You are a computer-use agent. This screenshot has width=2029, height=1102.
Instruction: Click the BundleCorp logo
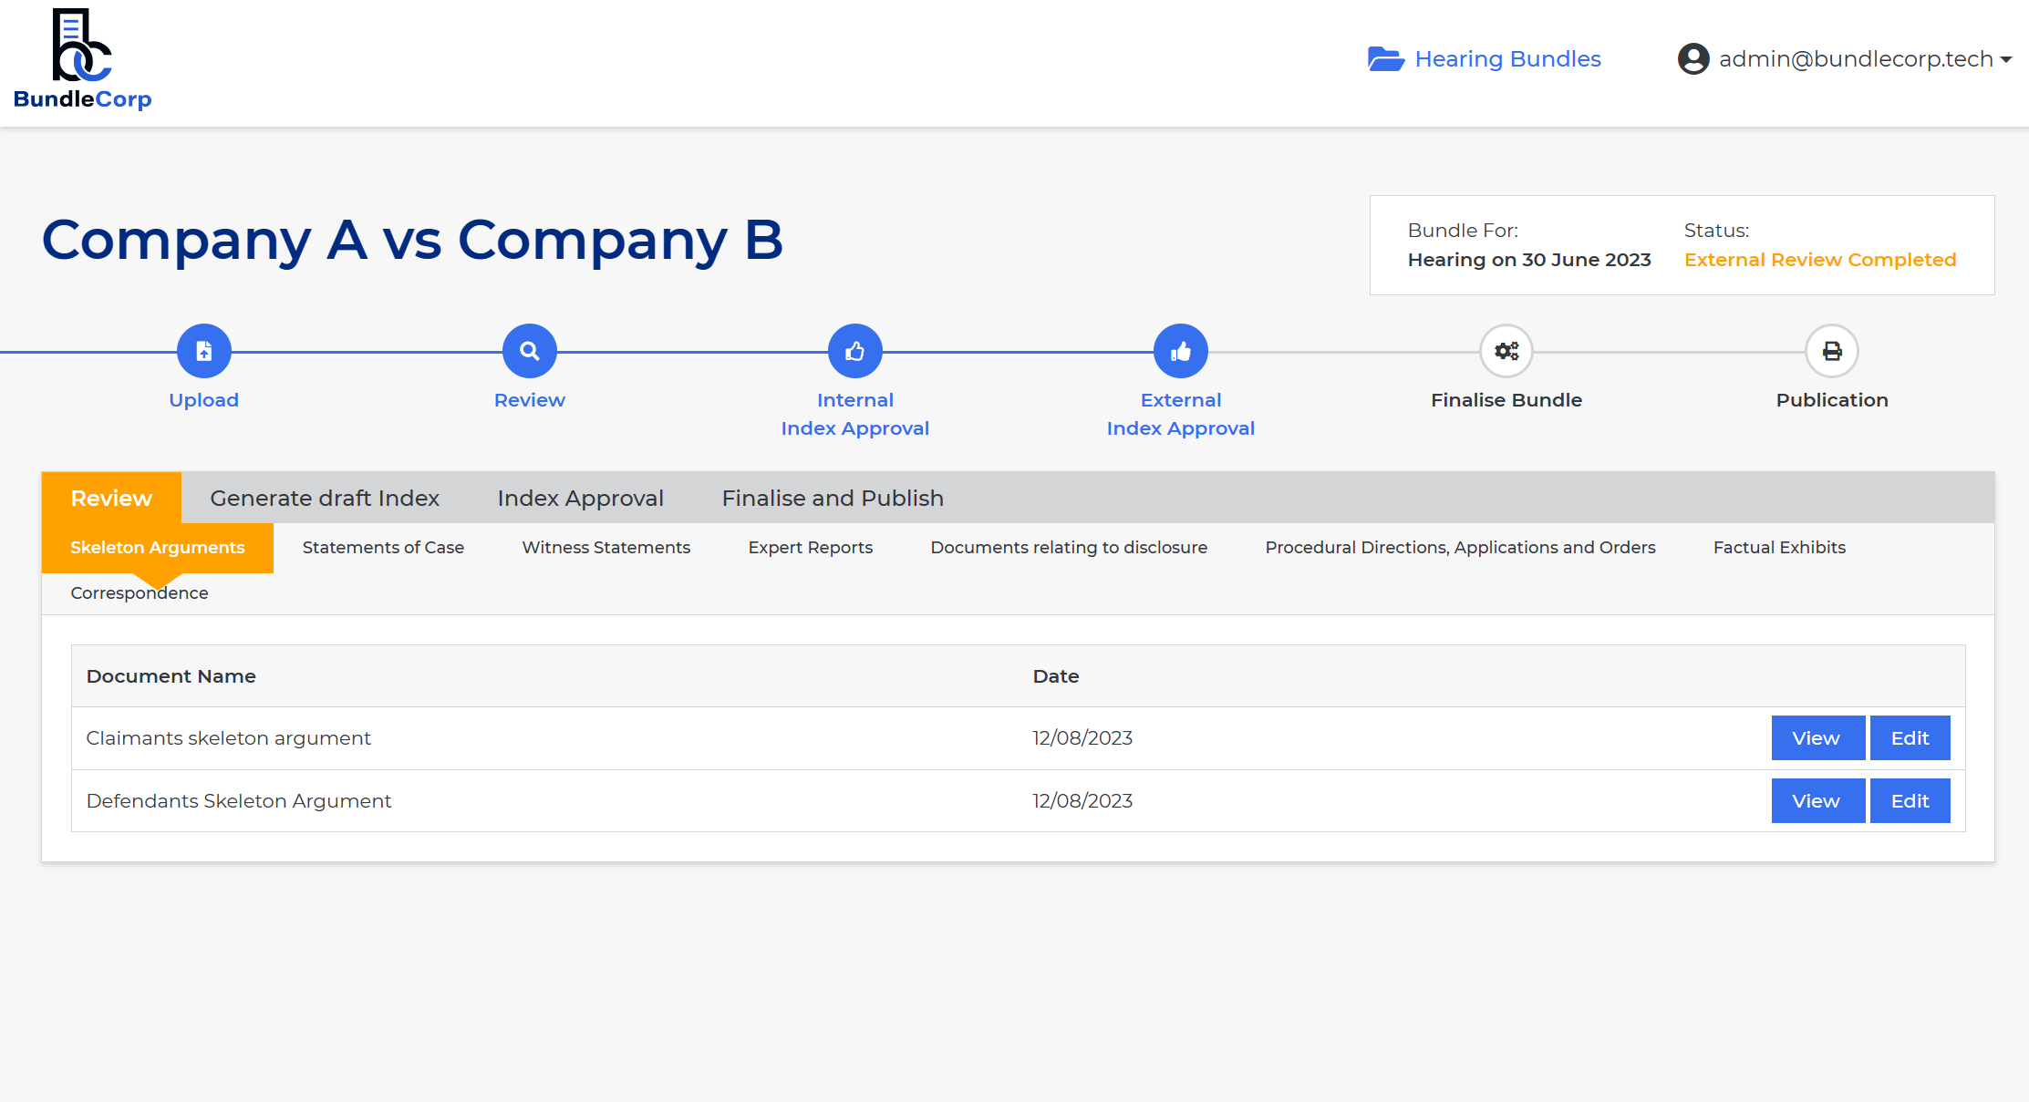[82, 60]
